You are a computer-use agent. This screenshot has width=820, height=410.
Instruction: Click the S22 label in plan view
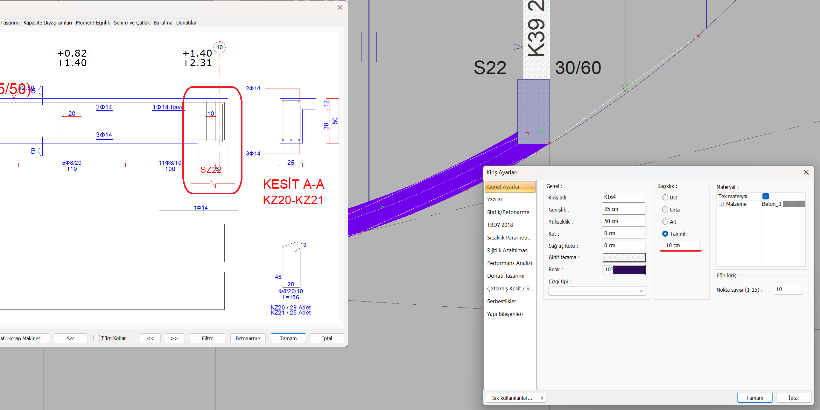pos(490,68)
